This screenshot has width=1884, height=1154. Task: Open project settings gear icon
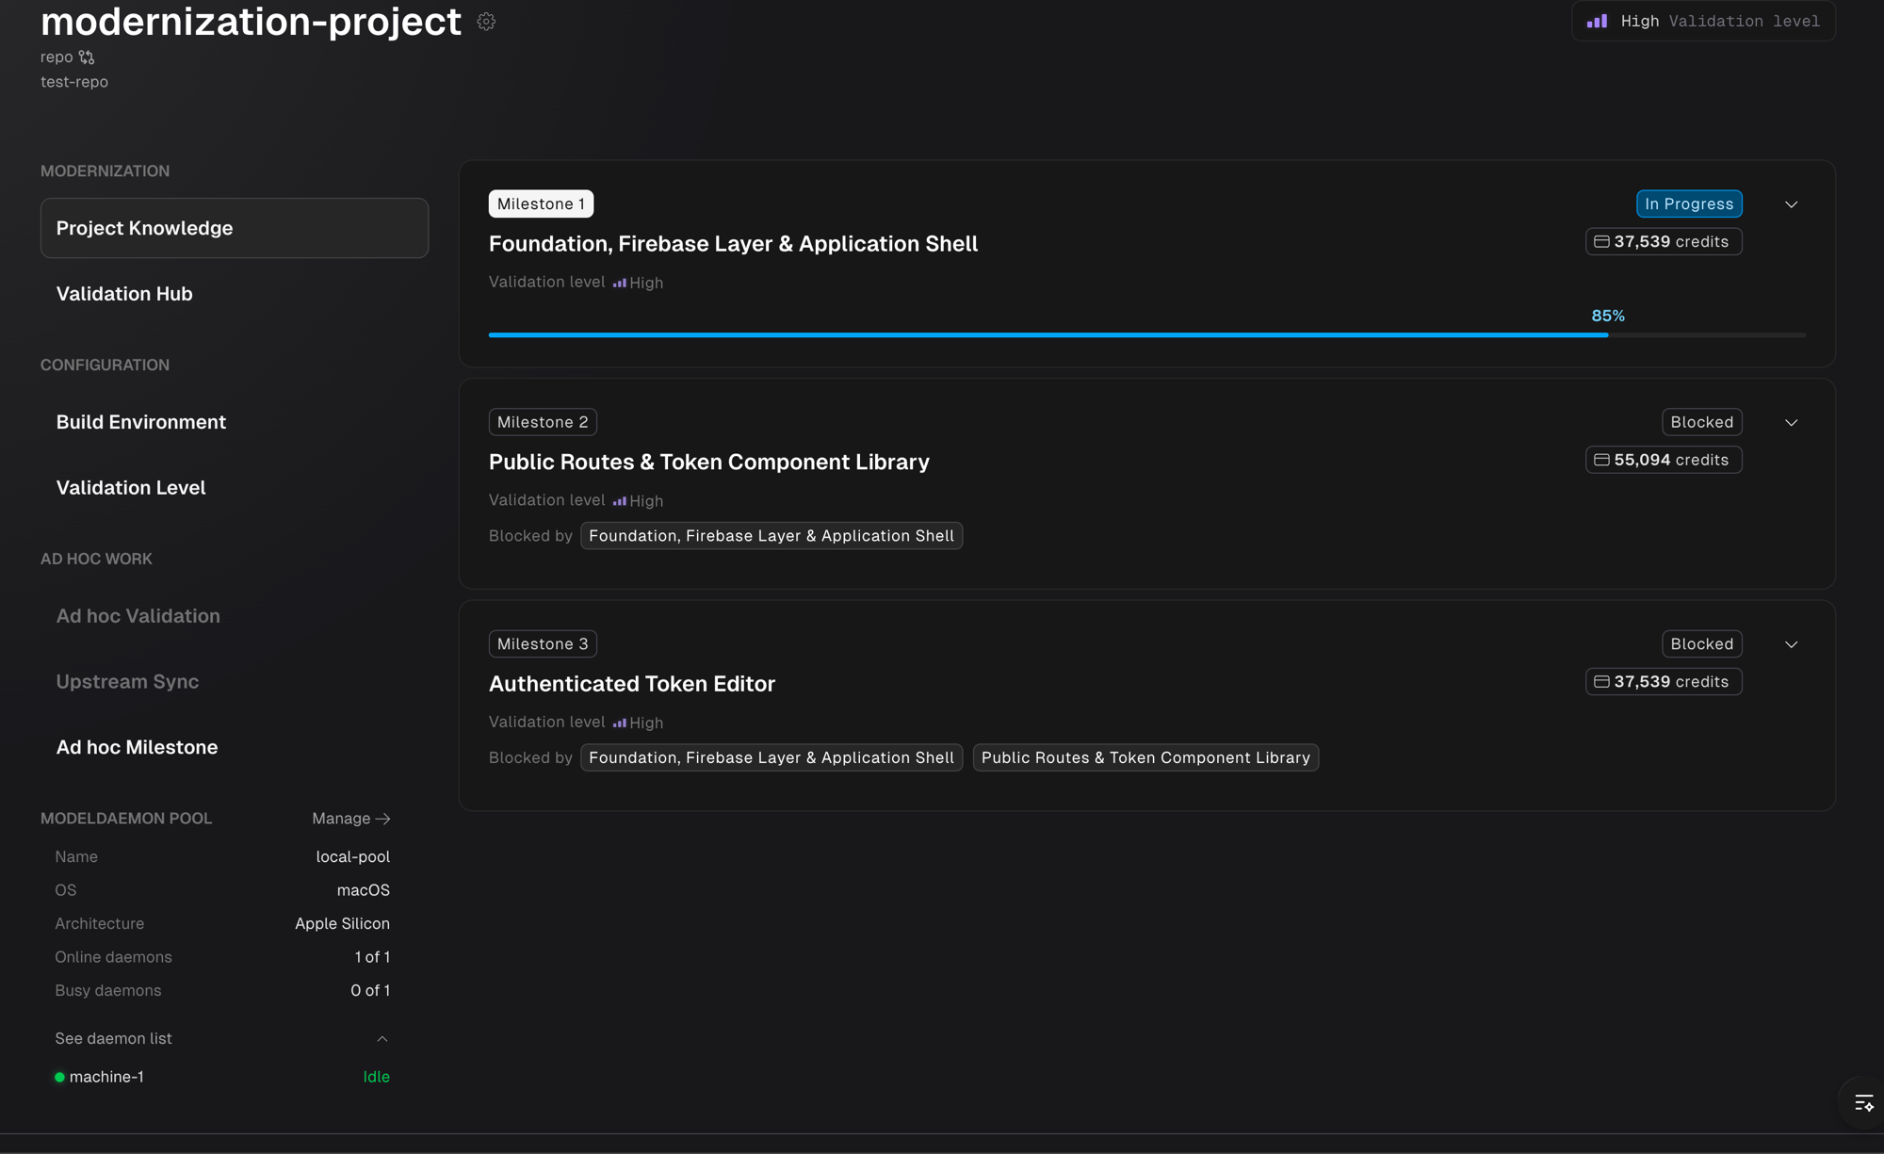pos(486,22)
